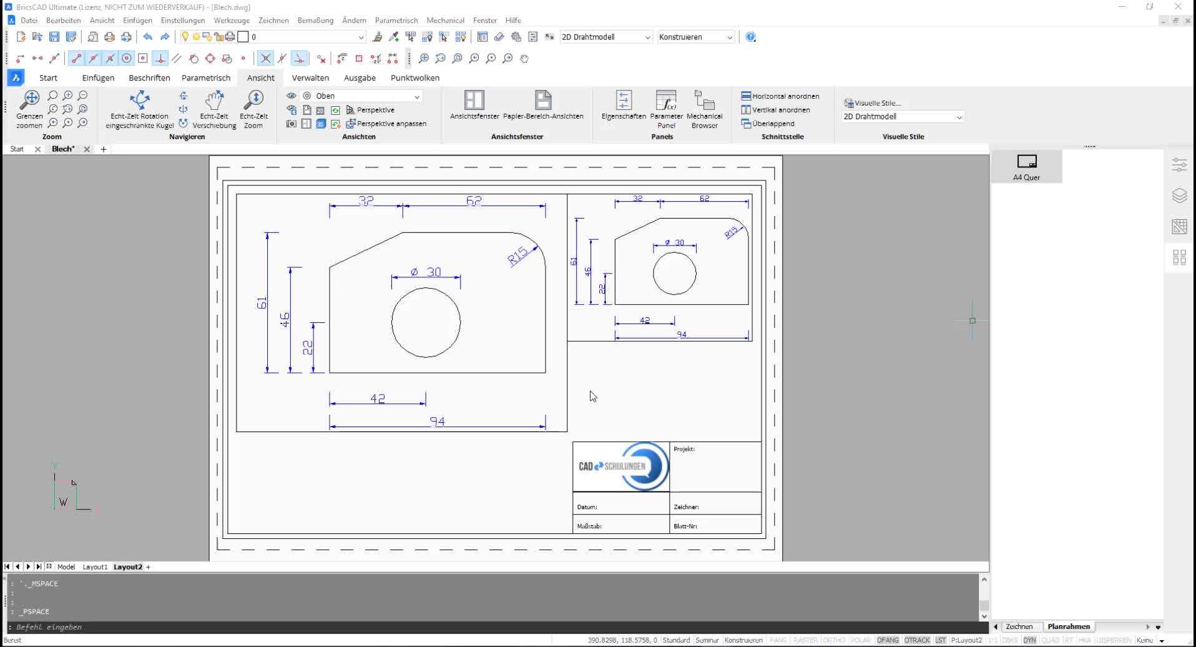Open the Mechanical Browser
Viewport: 1196px width, 647px height.
pos(705,109)
